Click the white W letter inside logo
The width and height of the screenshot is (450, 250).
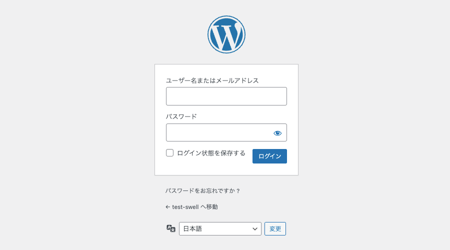point(226,34)
